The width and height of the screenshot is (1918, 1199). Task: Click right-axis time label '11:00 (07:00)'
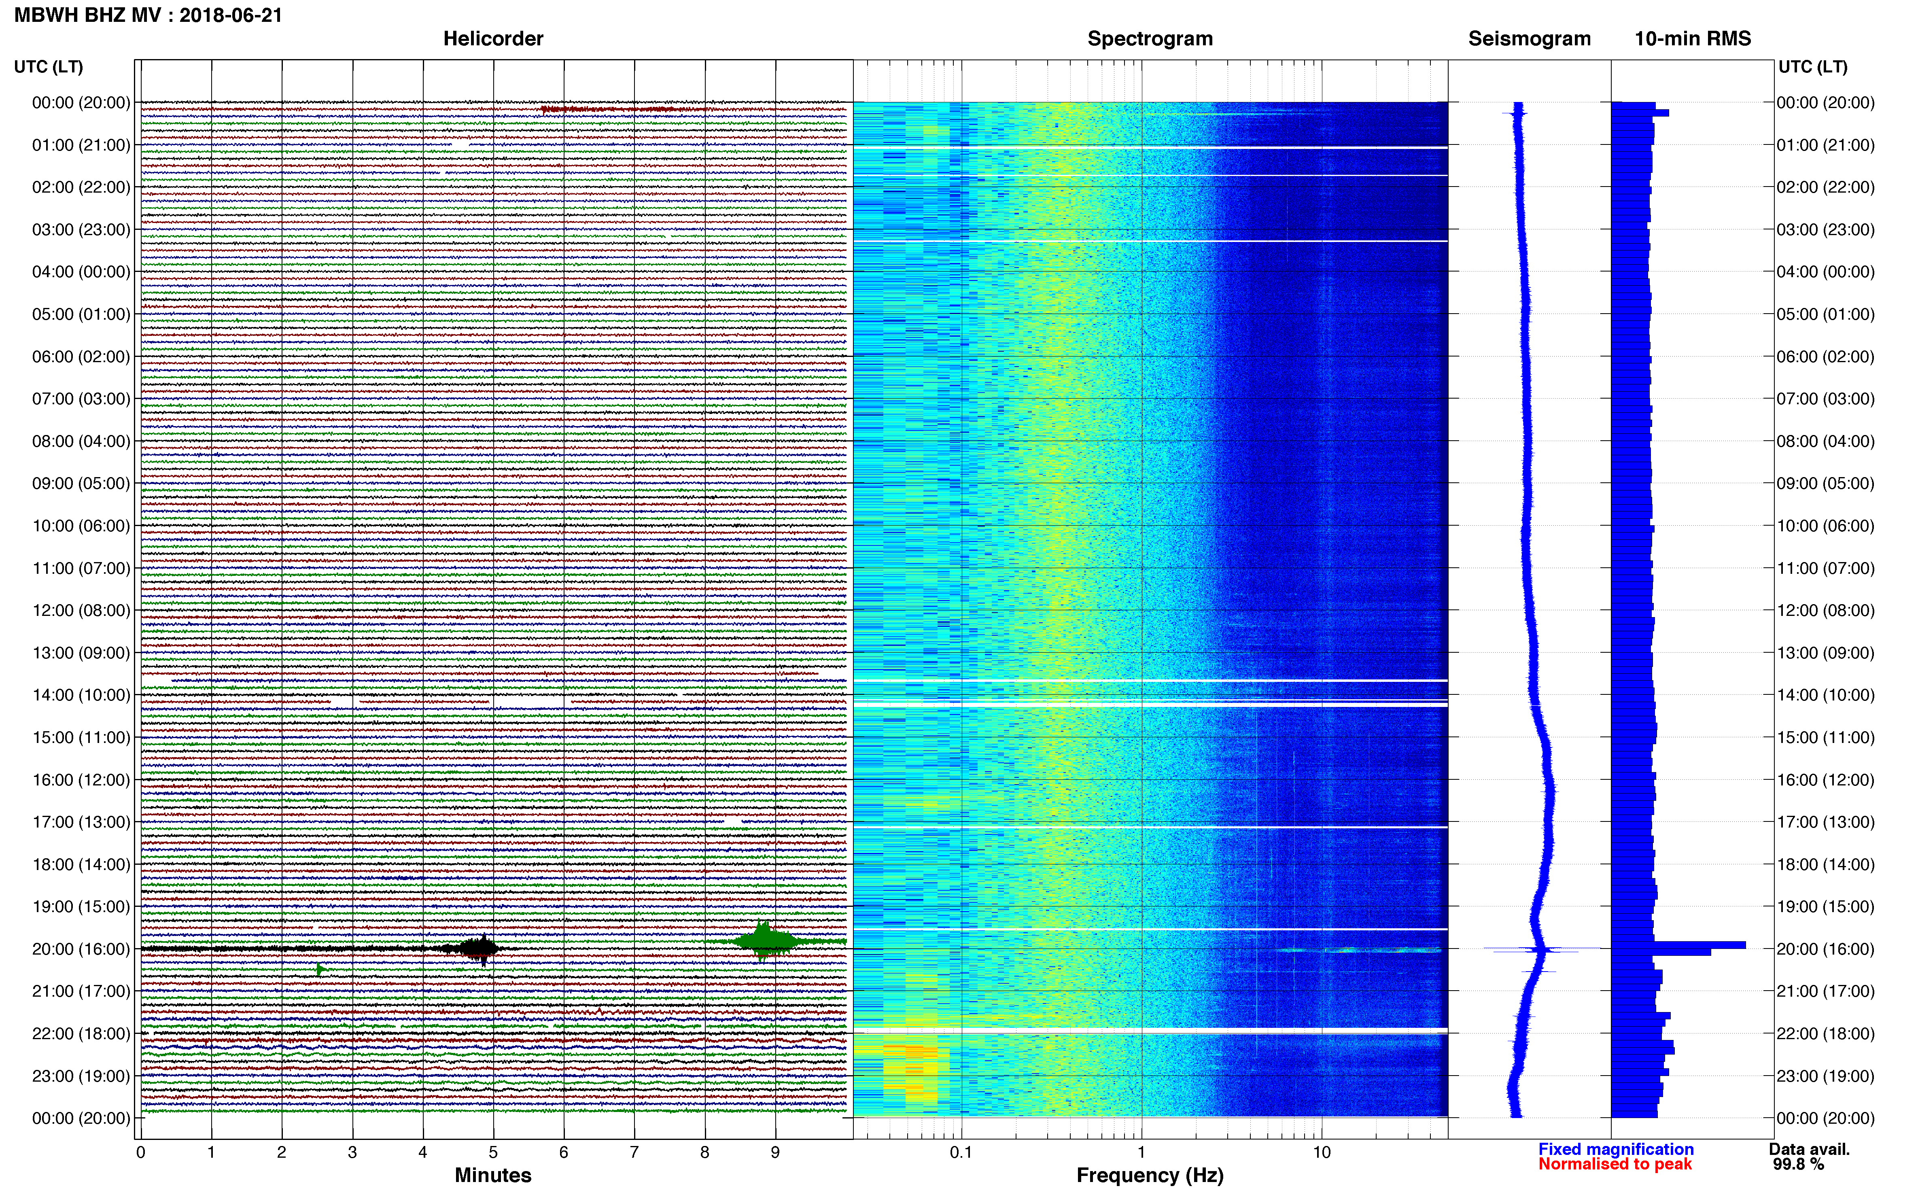(x=1825, y=569)
